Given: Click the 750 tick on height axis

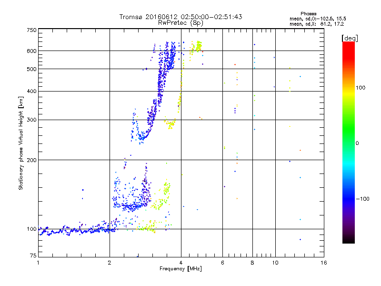Looking at the screenshot, I should [31, 30].
